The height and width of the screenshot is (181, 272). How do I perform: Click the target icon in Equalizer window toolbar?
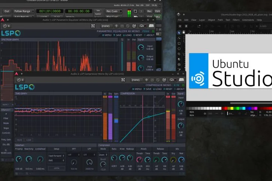pos(134,26)
